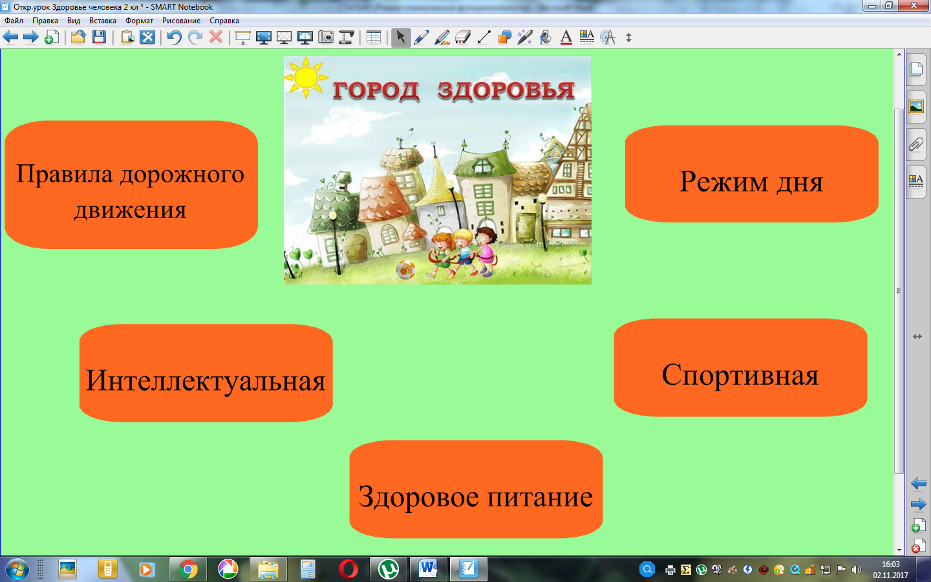Choose the Shapes tool
Image resolution: width=931 pixels, height=582 pixels.
pos(504,38)
